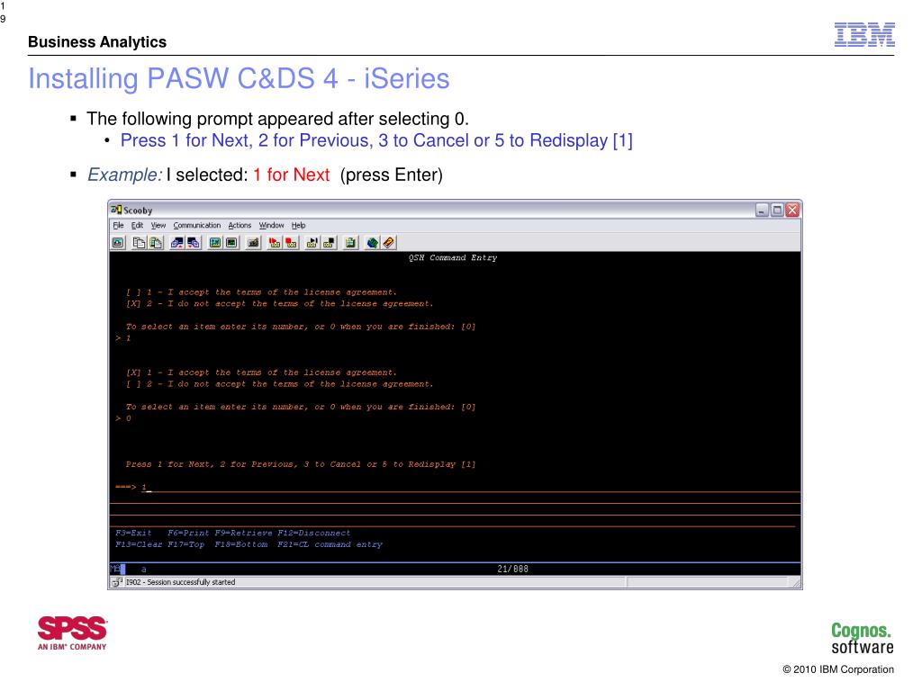This screenshot has width=922, height=691.
Task: Open Display setup toolbar icon
Action: [x=215, y=243]
